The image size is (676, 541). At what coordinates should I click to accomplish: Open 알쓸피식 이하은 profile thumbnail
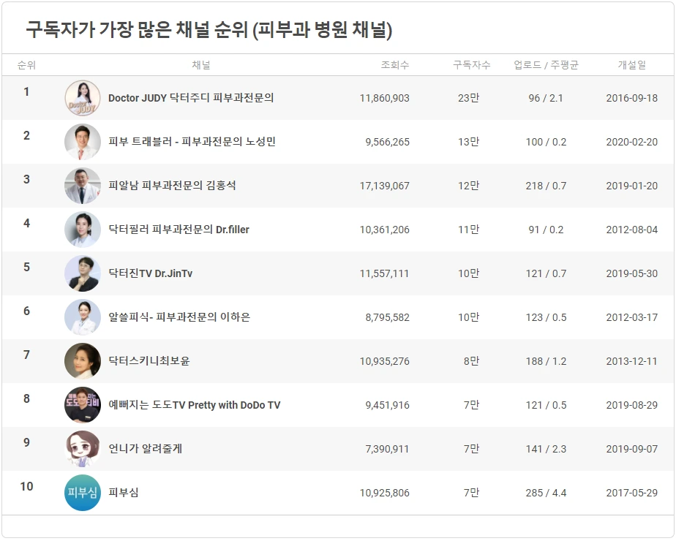[83, 317]
